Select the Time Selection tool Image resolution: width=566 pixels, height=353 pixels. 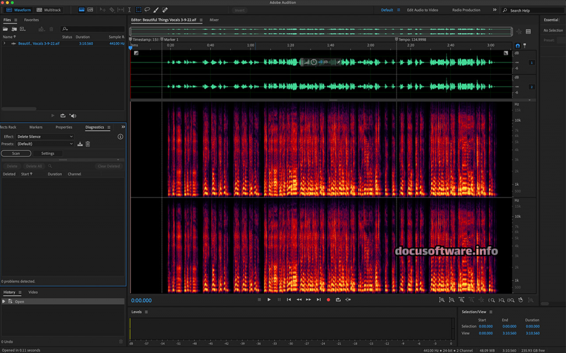click(129, 10)
